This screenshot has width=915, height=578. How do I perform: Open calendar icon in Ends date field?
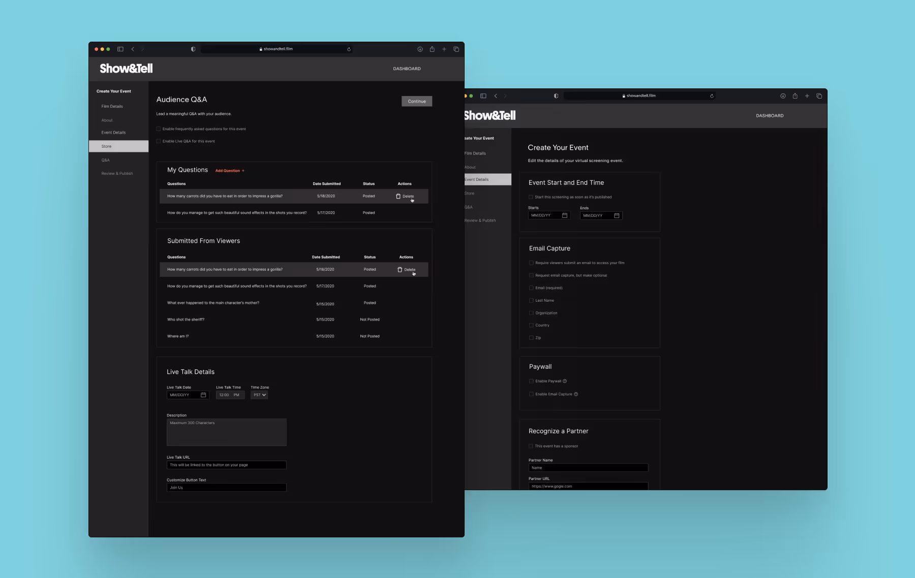pos(617,215)
